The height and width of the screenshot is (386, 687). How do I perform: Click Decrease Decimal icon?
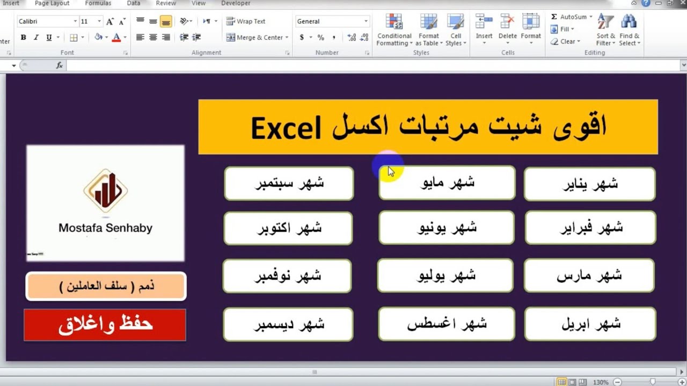pos(364,38)
